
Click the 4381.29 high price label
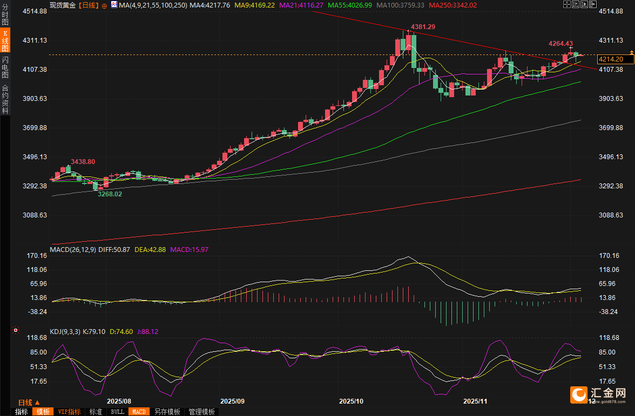pyautogui.click(x=423, y=27)
